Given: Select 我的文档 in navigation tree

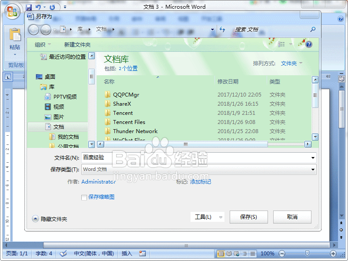Looking at the screenshot, I should [x=64, y=137].
